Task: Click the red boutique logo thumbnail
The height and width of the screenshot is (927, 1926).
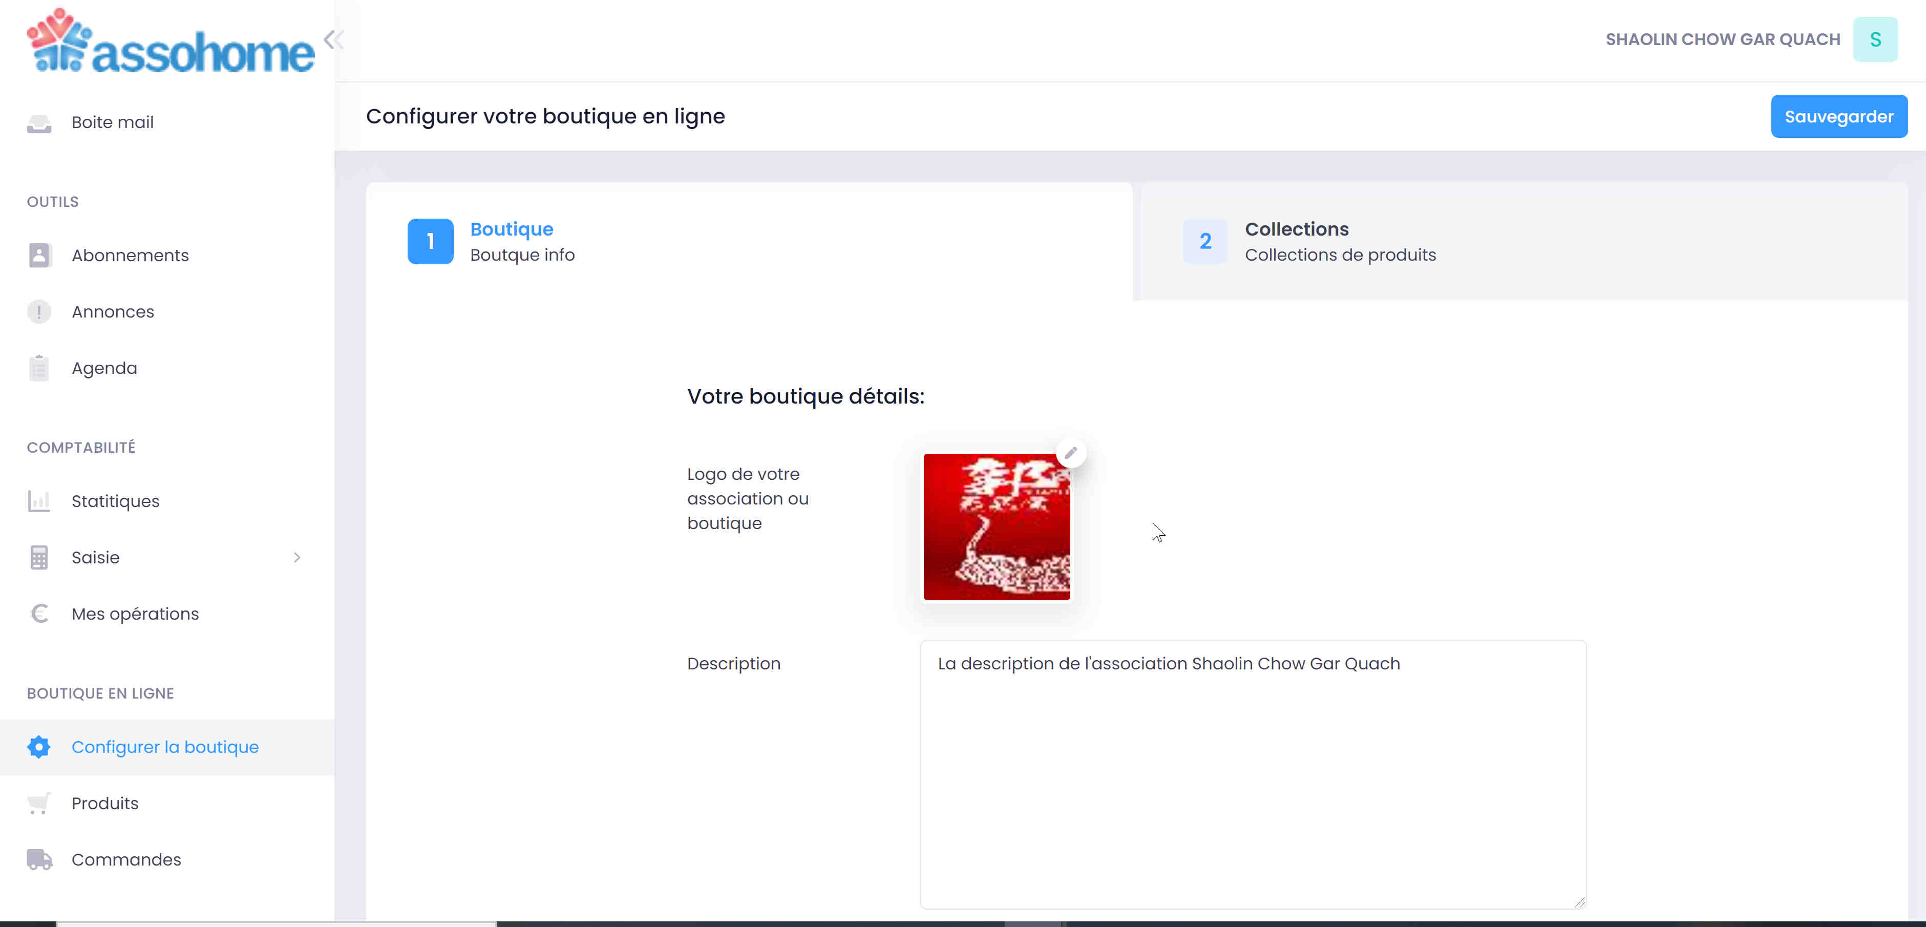Action: pos(996,527)
